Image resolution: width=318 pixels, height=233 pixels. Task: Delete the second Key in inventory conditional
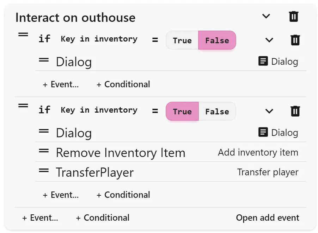pyautogui.click(x=295, y=111)
